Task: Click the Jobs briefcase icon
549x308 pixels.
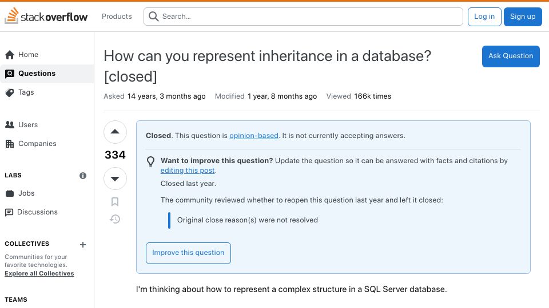Action: click(10, 193)
